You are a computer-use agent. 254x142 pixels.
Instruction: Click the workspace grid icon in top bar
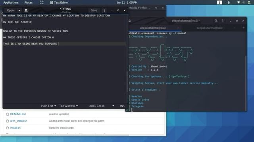(x=42, y=2)
